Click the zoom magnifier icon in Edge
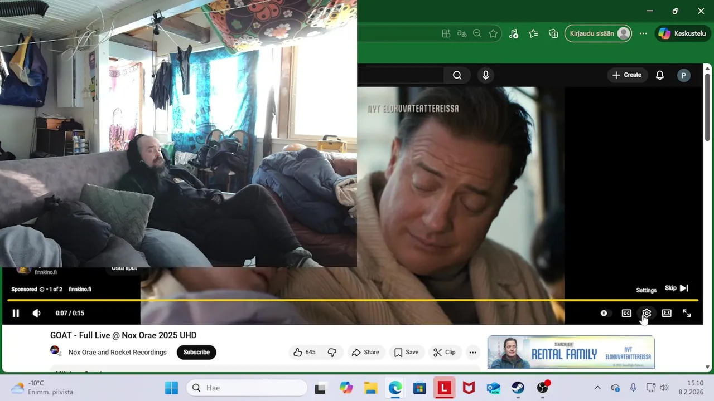 tap(477, 33)
